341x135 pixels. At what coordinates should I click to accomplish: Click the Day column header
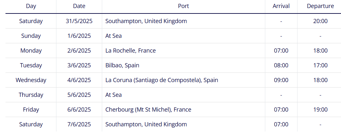(x=31, y=6)
